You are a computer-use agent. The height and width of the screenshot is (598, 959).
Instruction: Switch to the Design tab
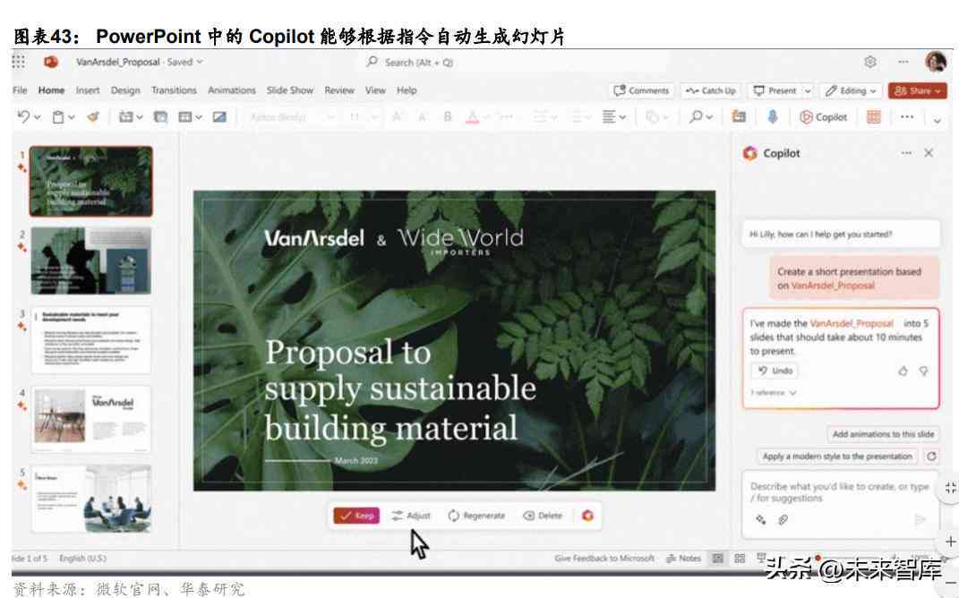tap(125, 90)
